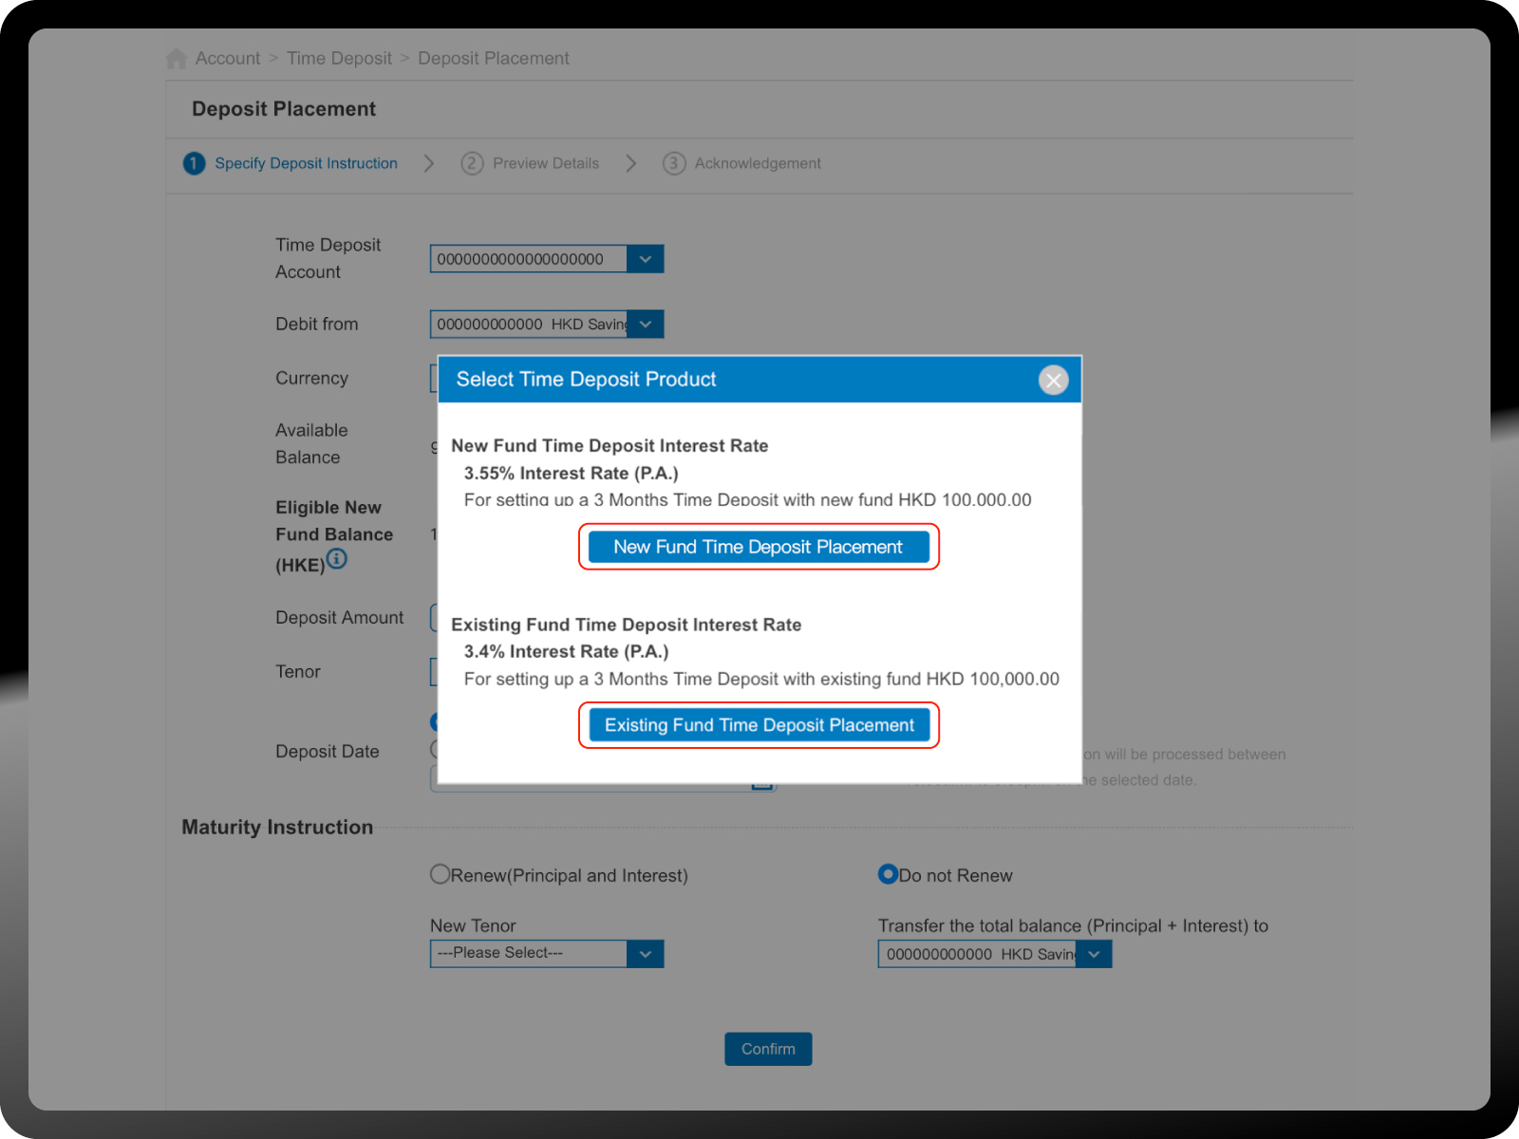Click the chevron arrow after Specify Deposit Instruction
Image resolution: width=1519 pixels, height=1139 pixels.
429,163
